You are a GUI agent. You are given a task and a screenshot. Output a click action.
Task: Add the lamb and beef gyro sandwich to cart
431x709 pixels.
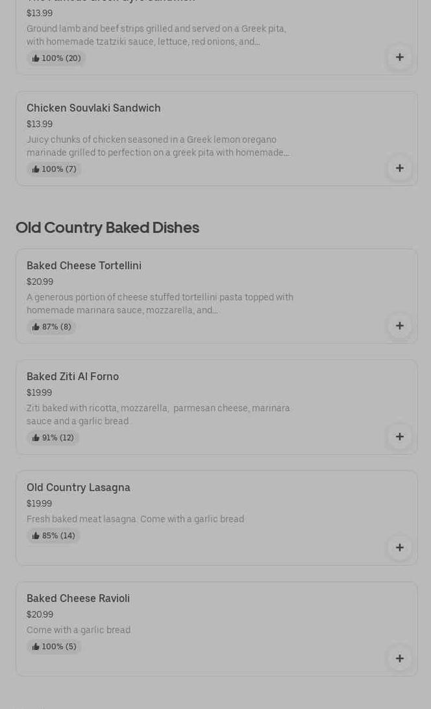click(400, 57)
